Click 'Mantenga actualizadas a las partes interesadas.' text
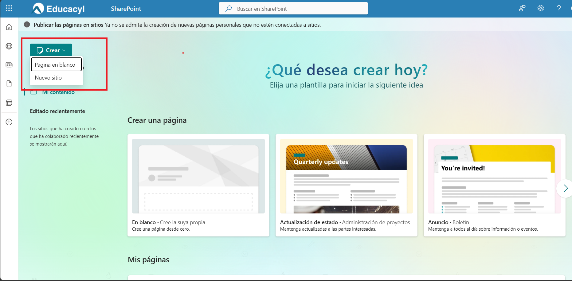The image size is (572, 281). click(x=328, y=229)
